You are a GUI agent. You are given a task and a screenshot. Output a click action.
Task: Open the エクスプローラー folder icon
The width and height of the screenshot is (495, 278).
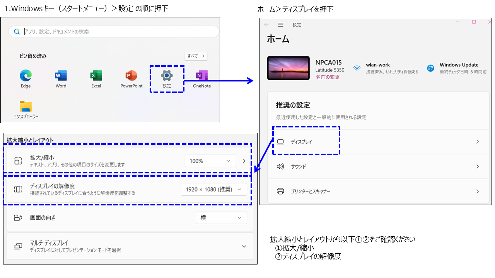[x=26, y=107]
